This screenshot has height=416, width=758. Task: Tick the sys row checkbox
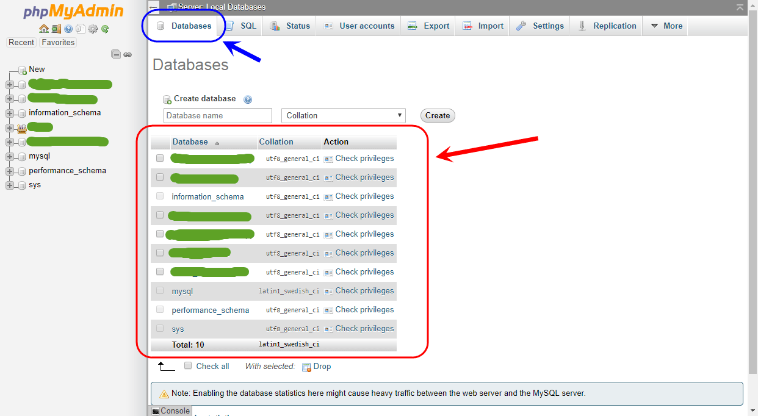pos(160,328)
